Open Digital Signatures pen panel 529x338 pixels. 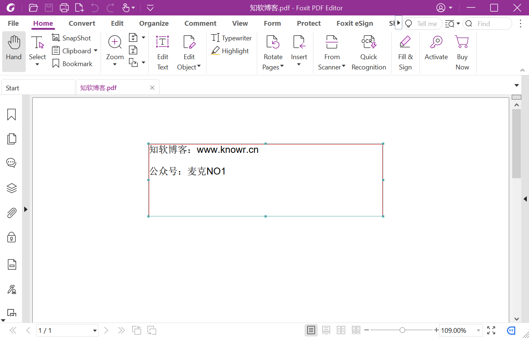tap(11, 290)
